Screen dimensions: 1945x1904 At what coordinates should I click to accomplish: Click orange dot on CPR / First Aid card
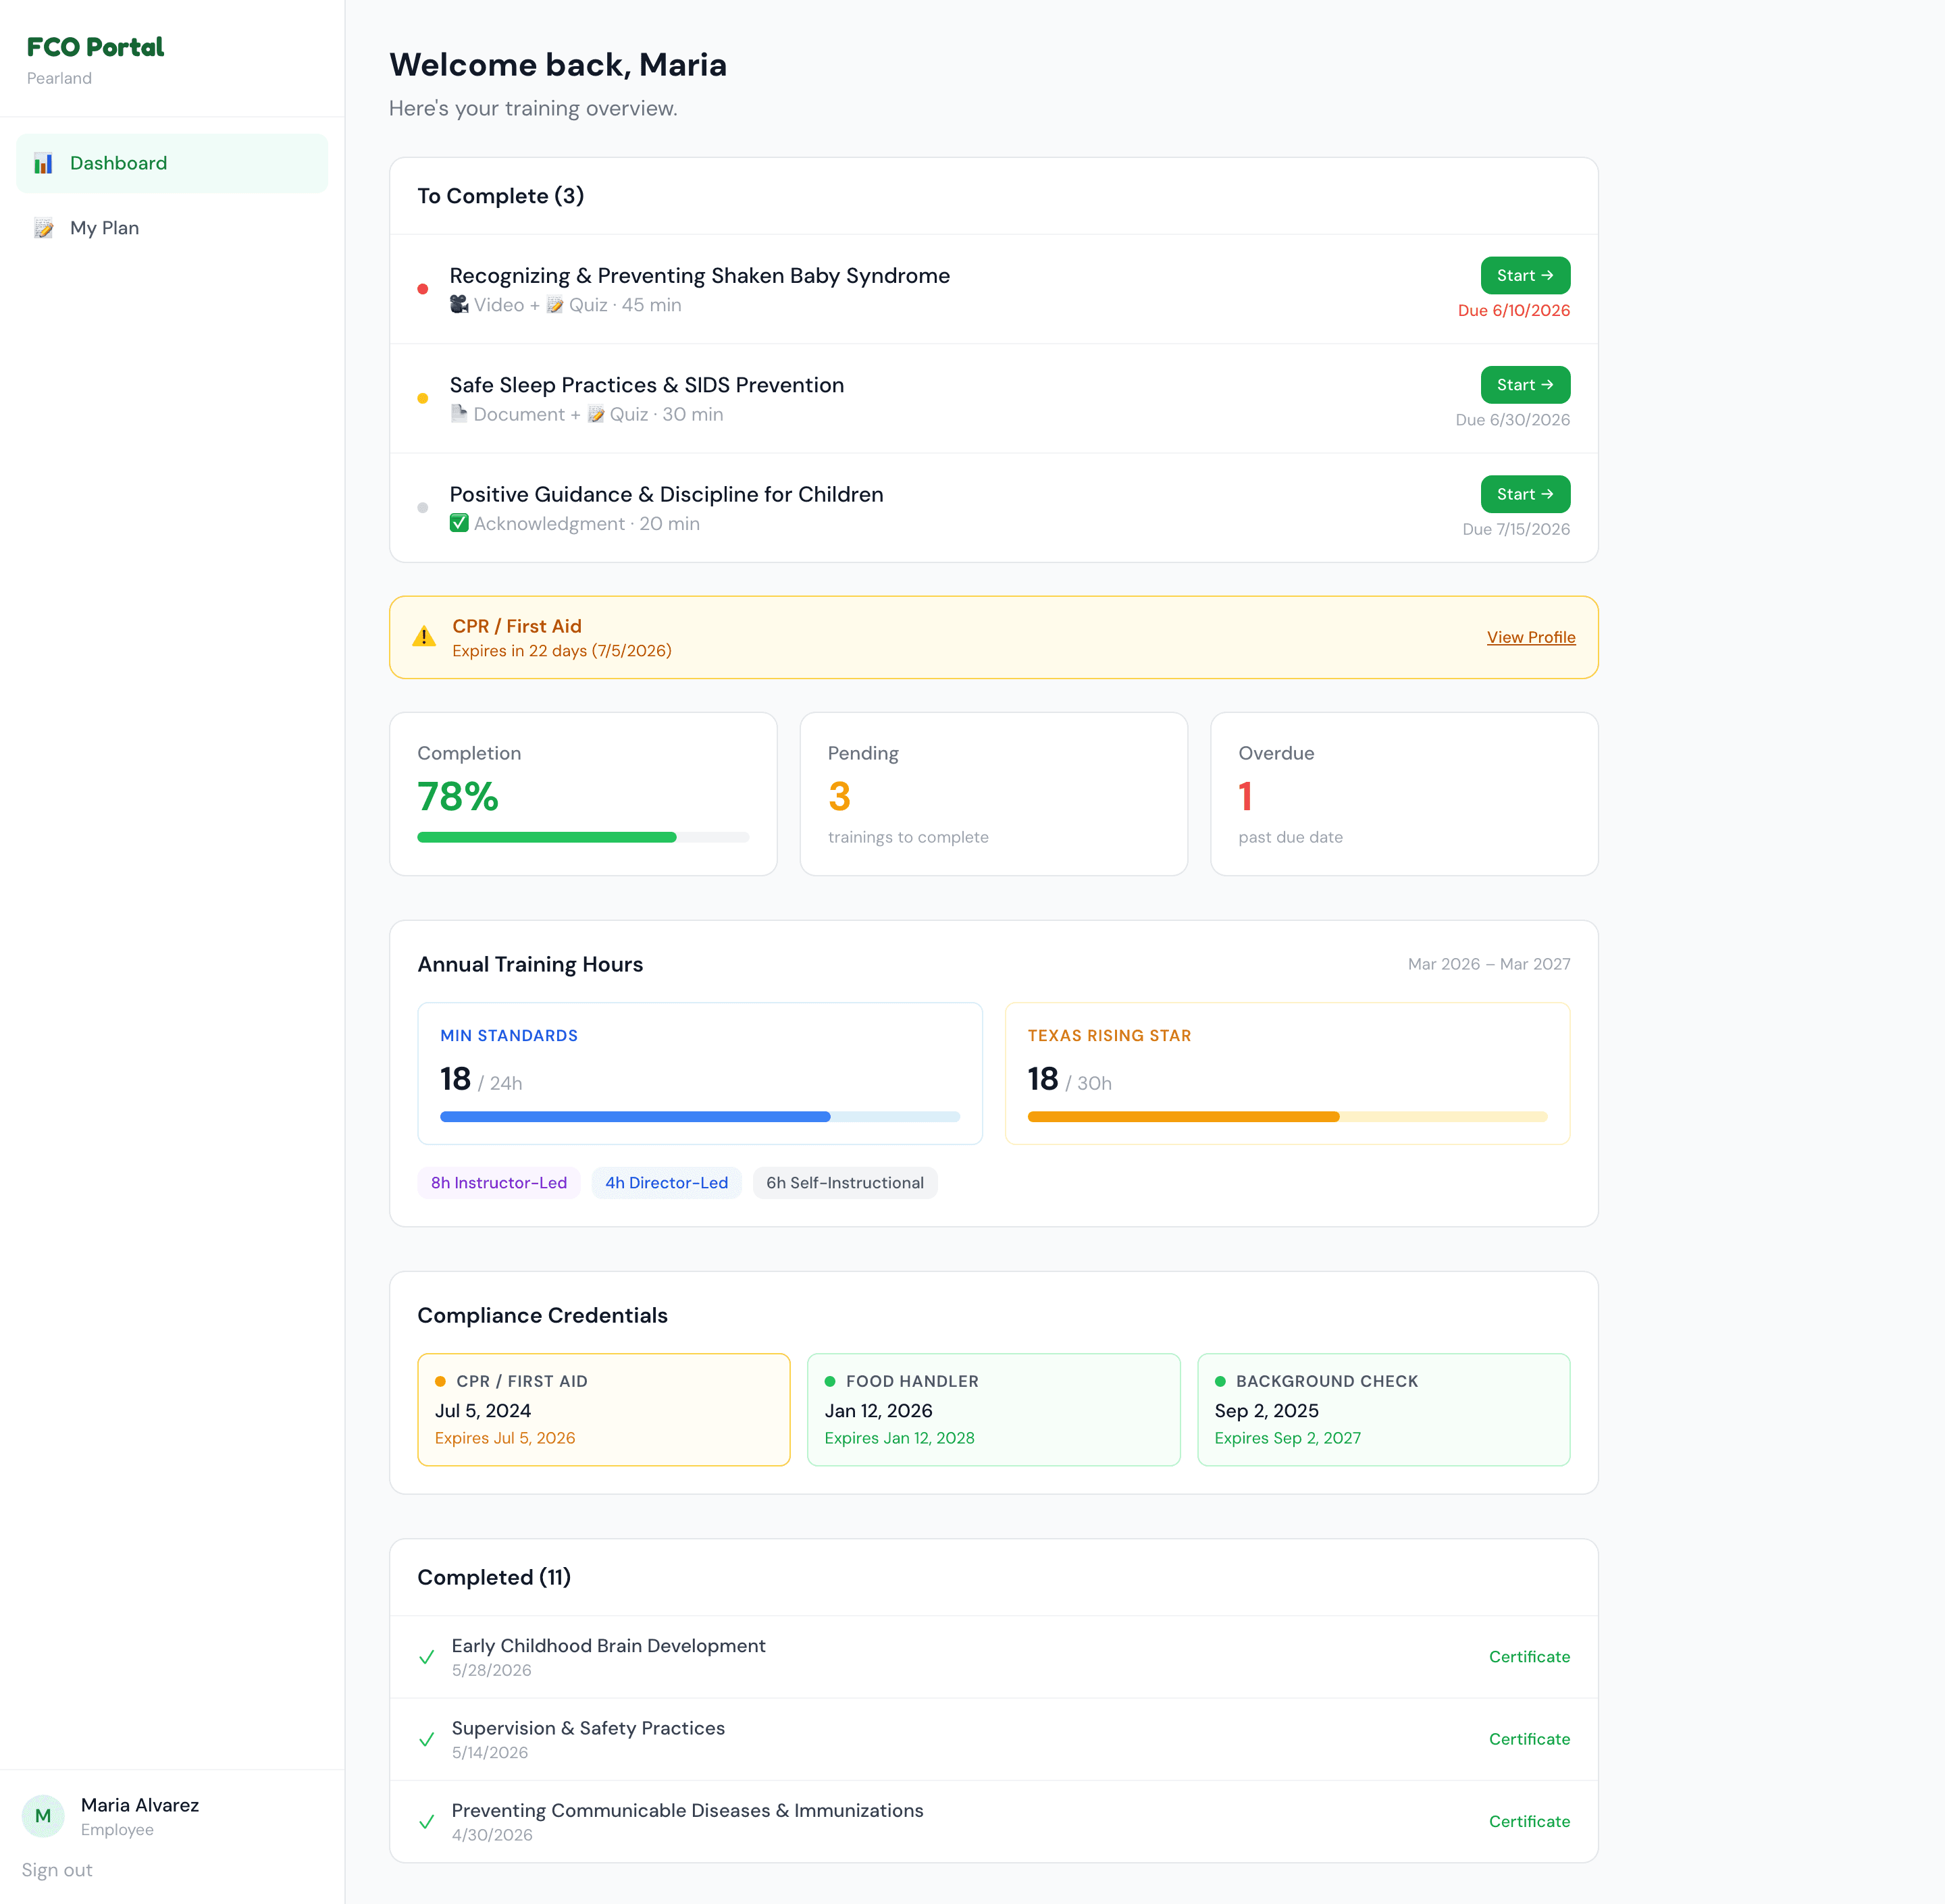(440, 1382)
